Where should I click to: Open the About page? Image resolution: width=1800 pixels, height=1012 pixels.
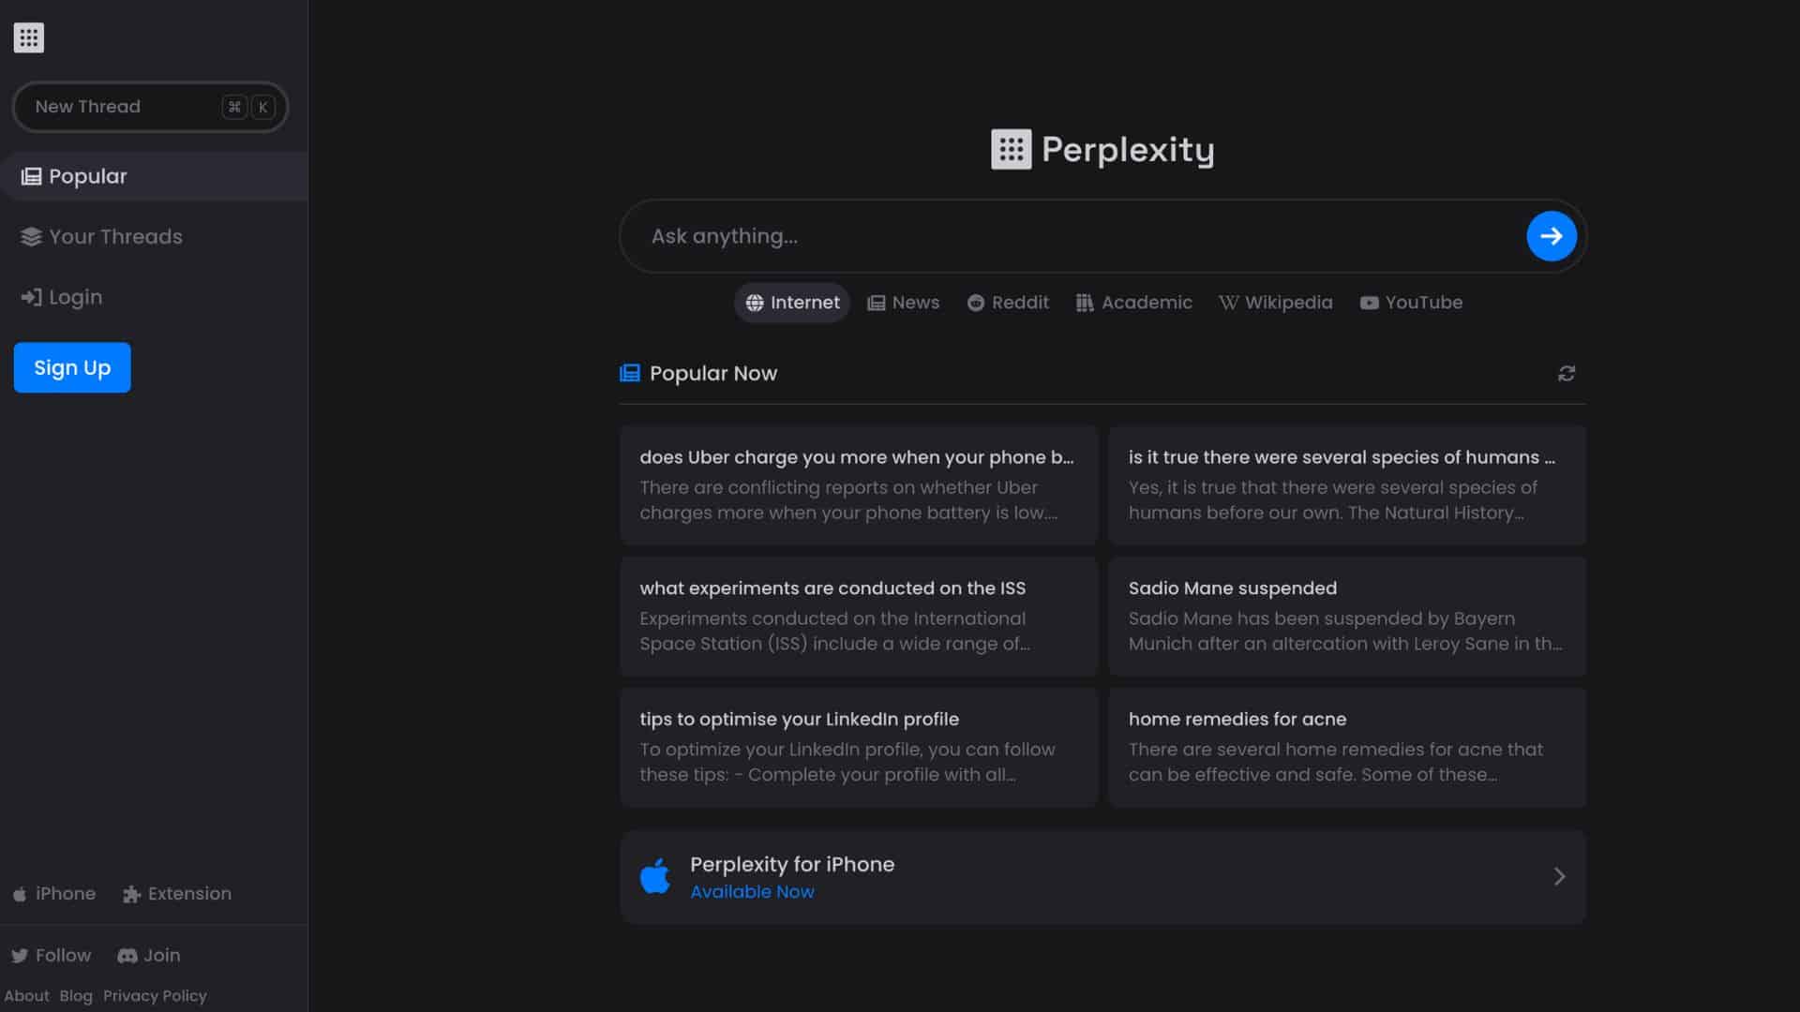coord(26,996)
